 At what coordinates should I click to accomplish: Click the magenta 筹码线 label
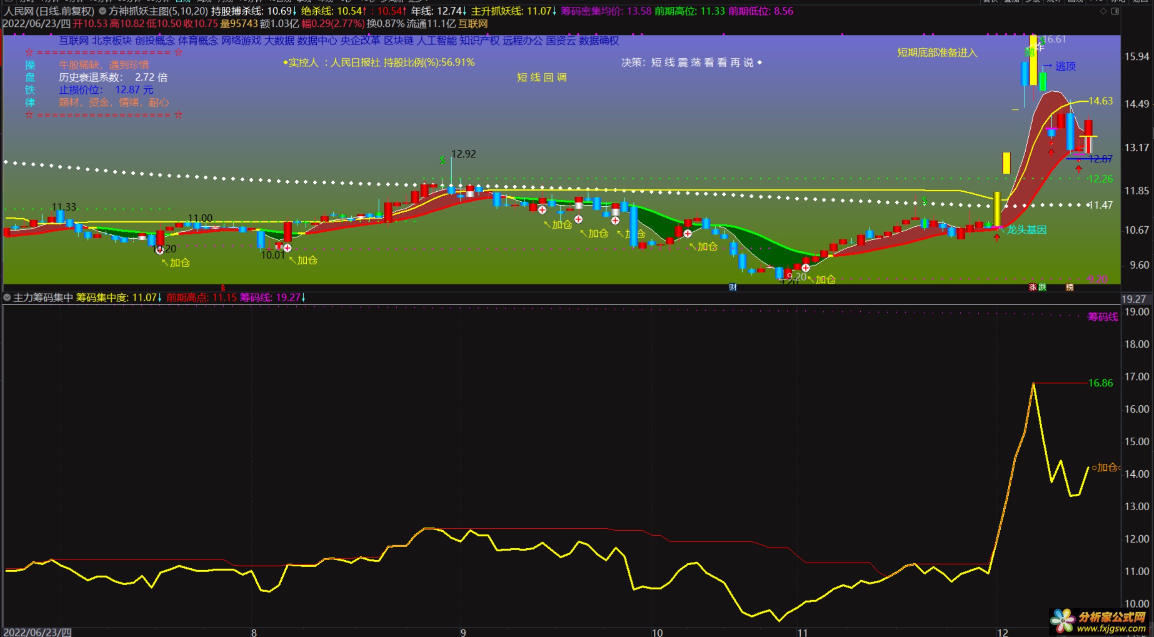click(1103, 317)
